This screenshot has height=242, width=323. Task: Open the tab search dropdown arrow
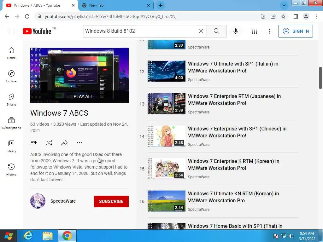point(284,5)
